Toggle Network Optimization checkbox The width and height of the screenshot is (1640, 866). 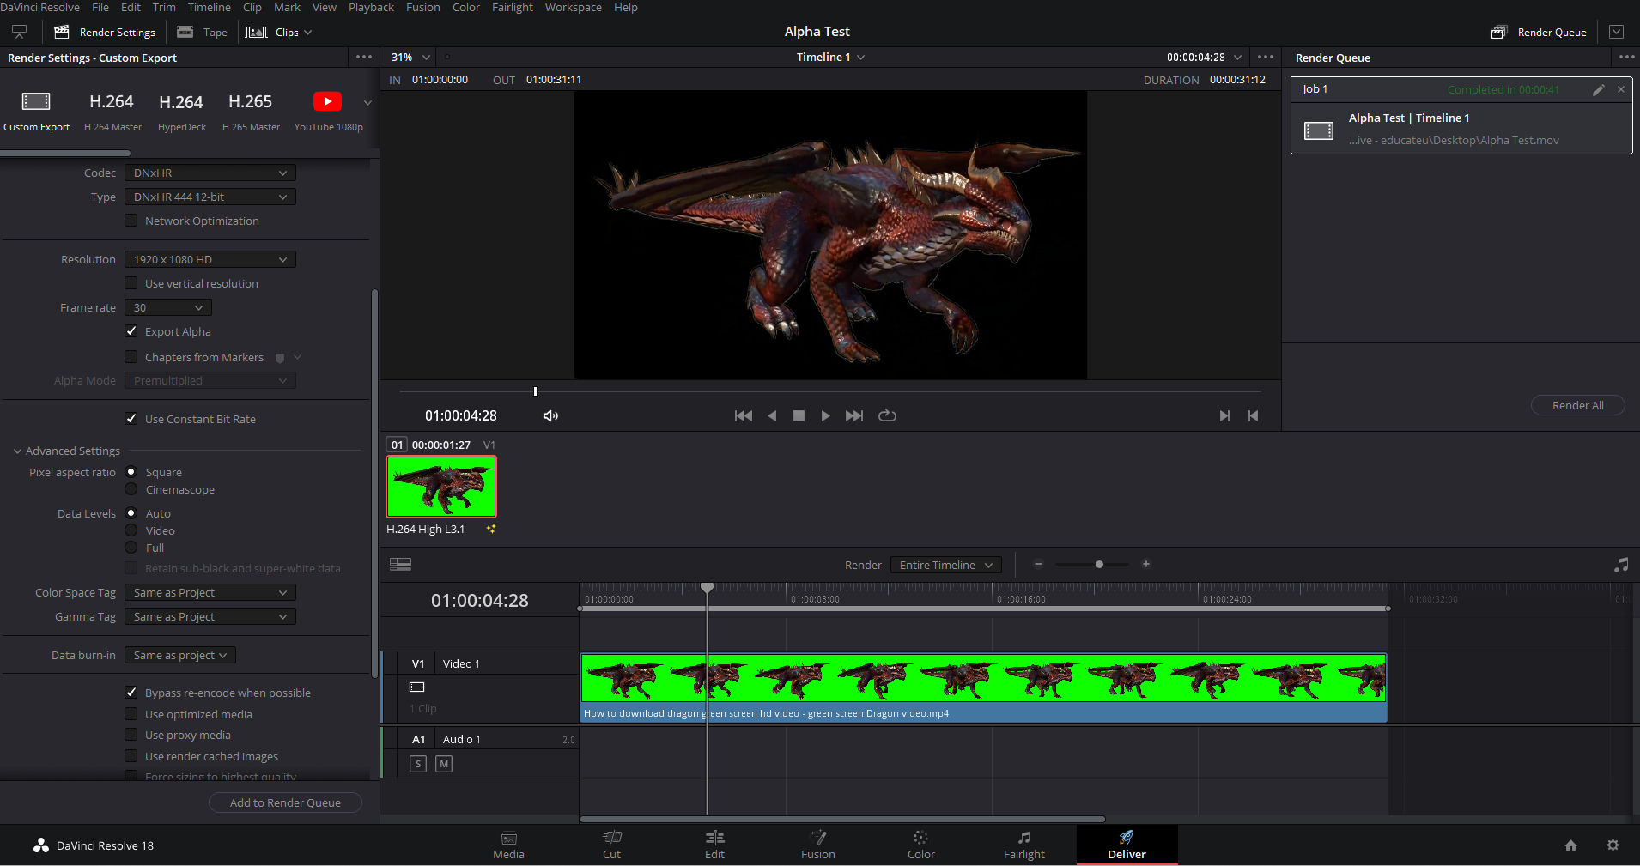tap(131, 221)
